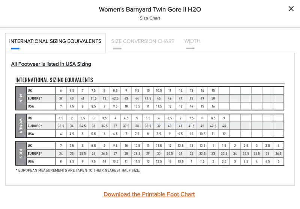The height and width of the screenshot is (209, 300).
Task: Download the Printable Foot Chart
Action: pyautogui.click(x=149, y=194)
